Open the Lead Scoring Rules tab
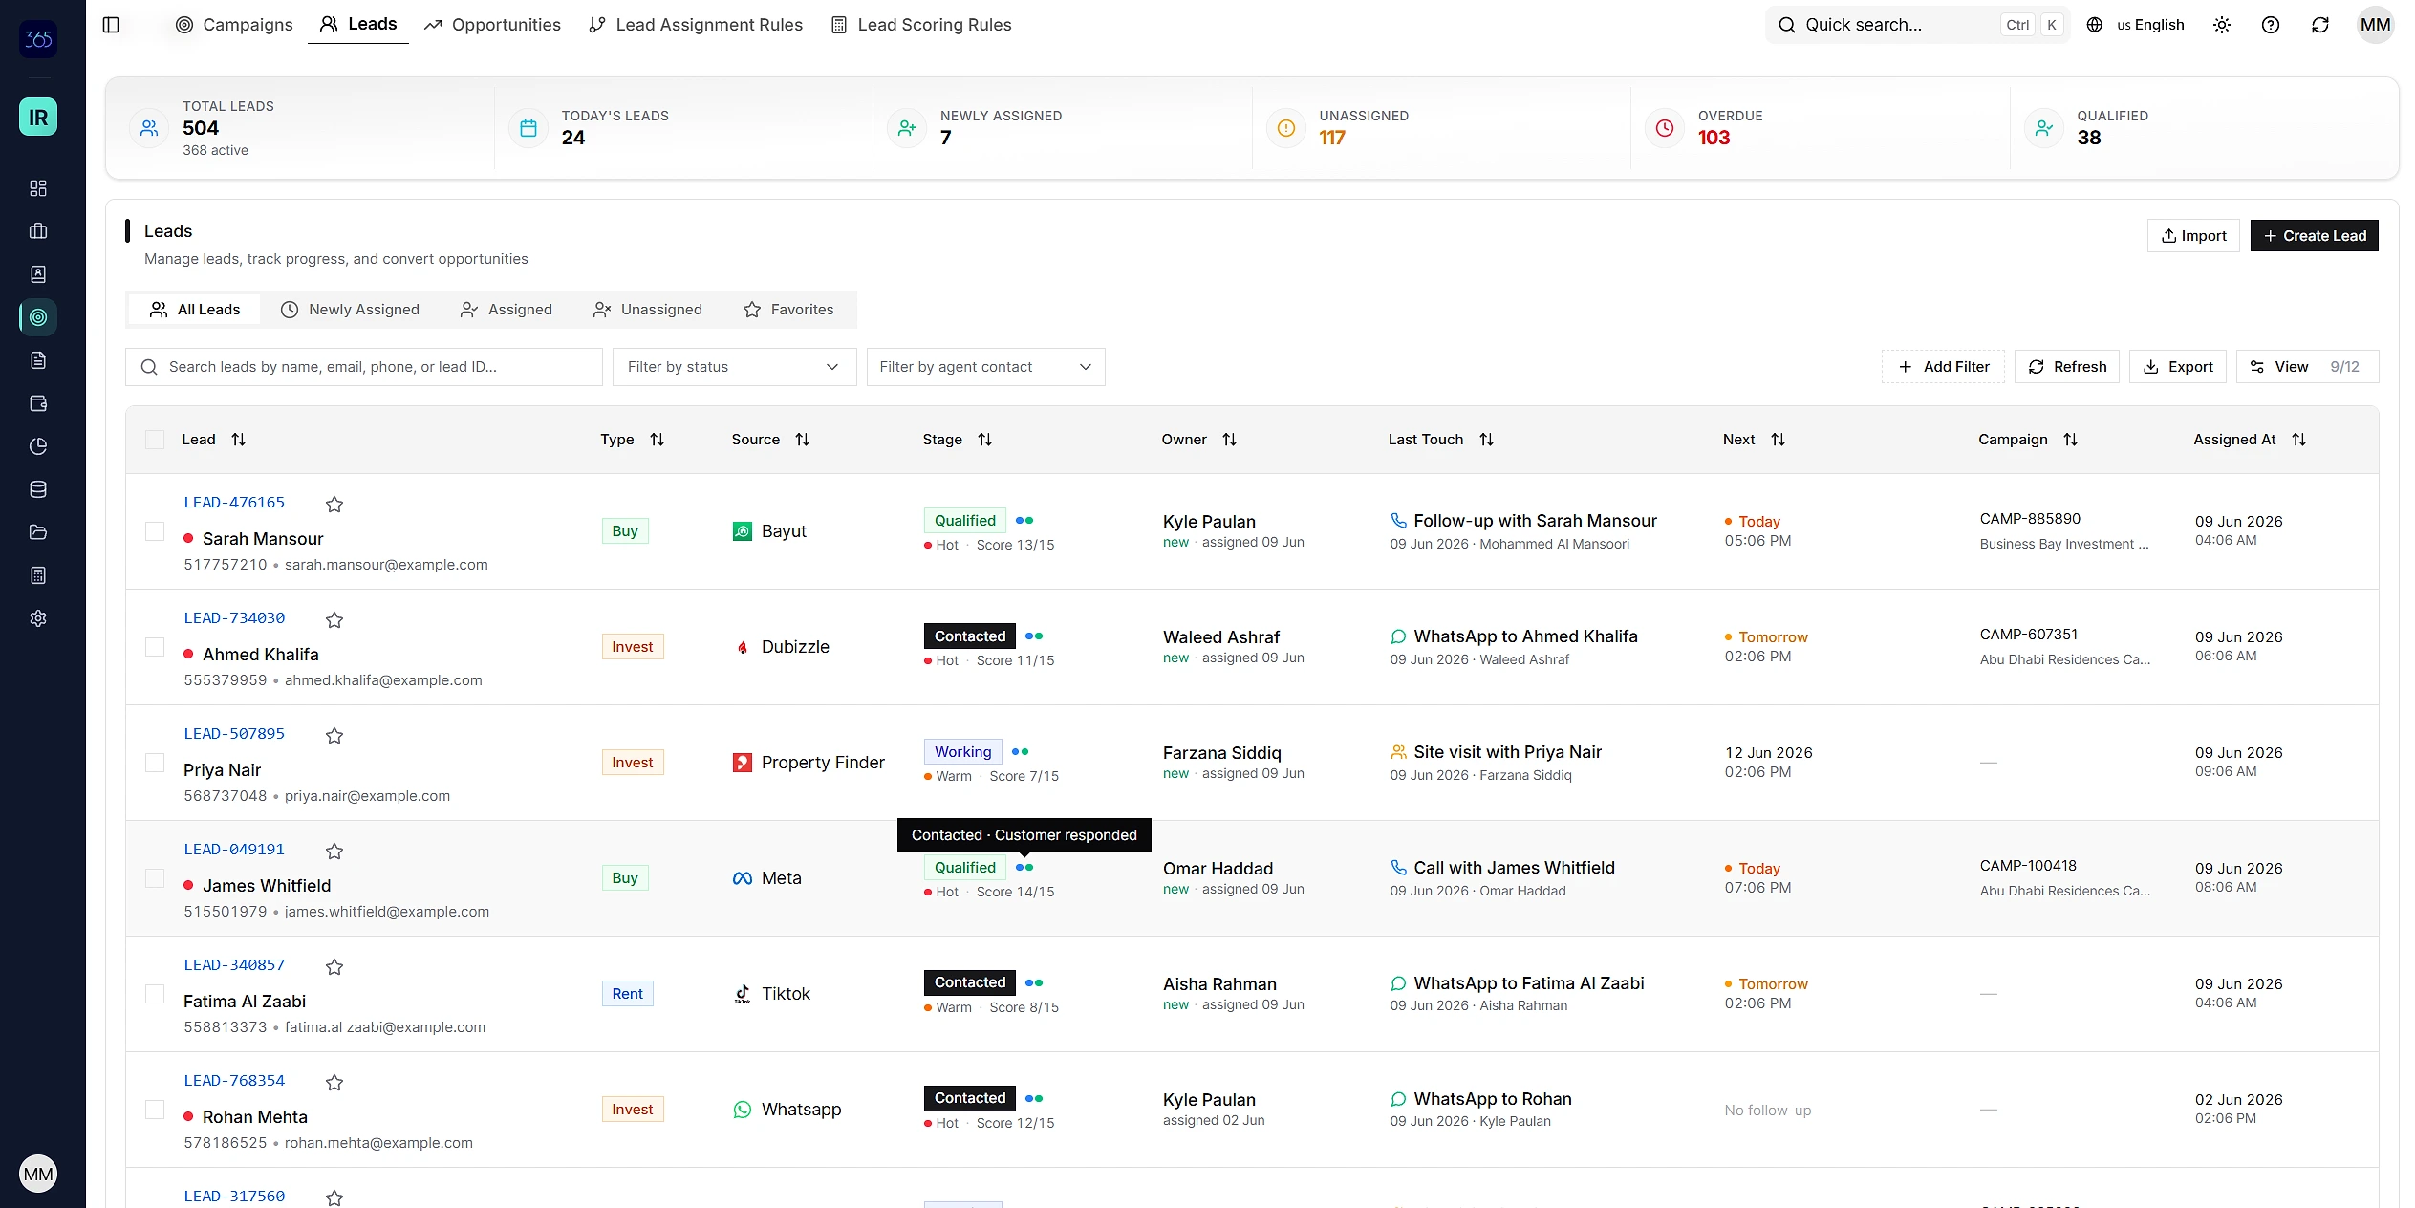The image size is (2415, 1208). pos(921,25)
